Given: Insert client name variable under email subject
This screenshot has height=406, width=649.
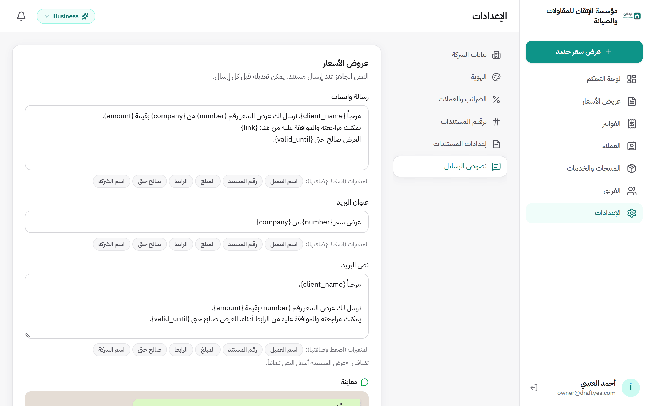Looking at the screenshot, I should [x=284, y=244].
